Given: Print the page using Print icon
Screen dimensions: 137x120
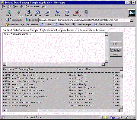Looking at the screenshot, I should 67,13.
